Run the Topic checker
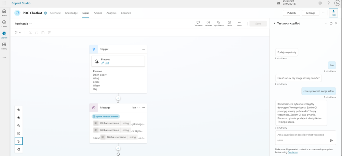Image resolution: width=342 pixels, height=156 pixels. click(x=219, y=22)
